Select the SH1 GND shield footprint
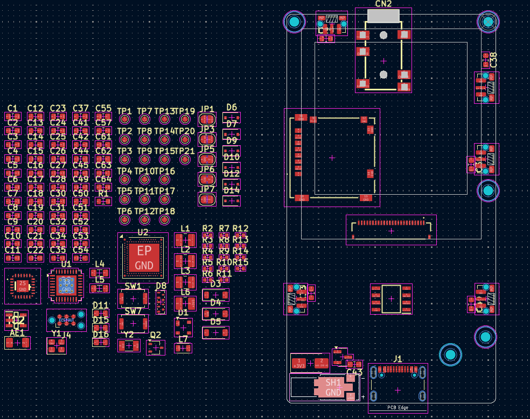530x419 pixels. point(333,387)
